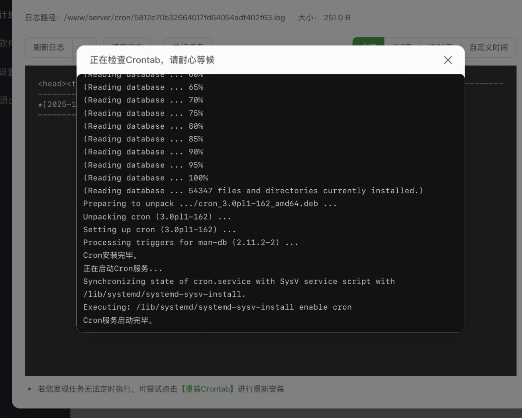The width and height of the screenshot is (522, 418).
Task: Click the partially hidden 清空日志 button
Action: click(127, 42)
